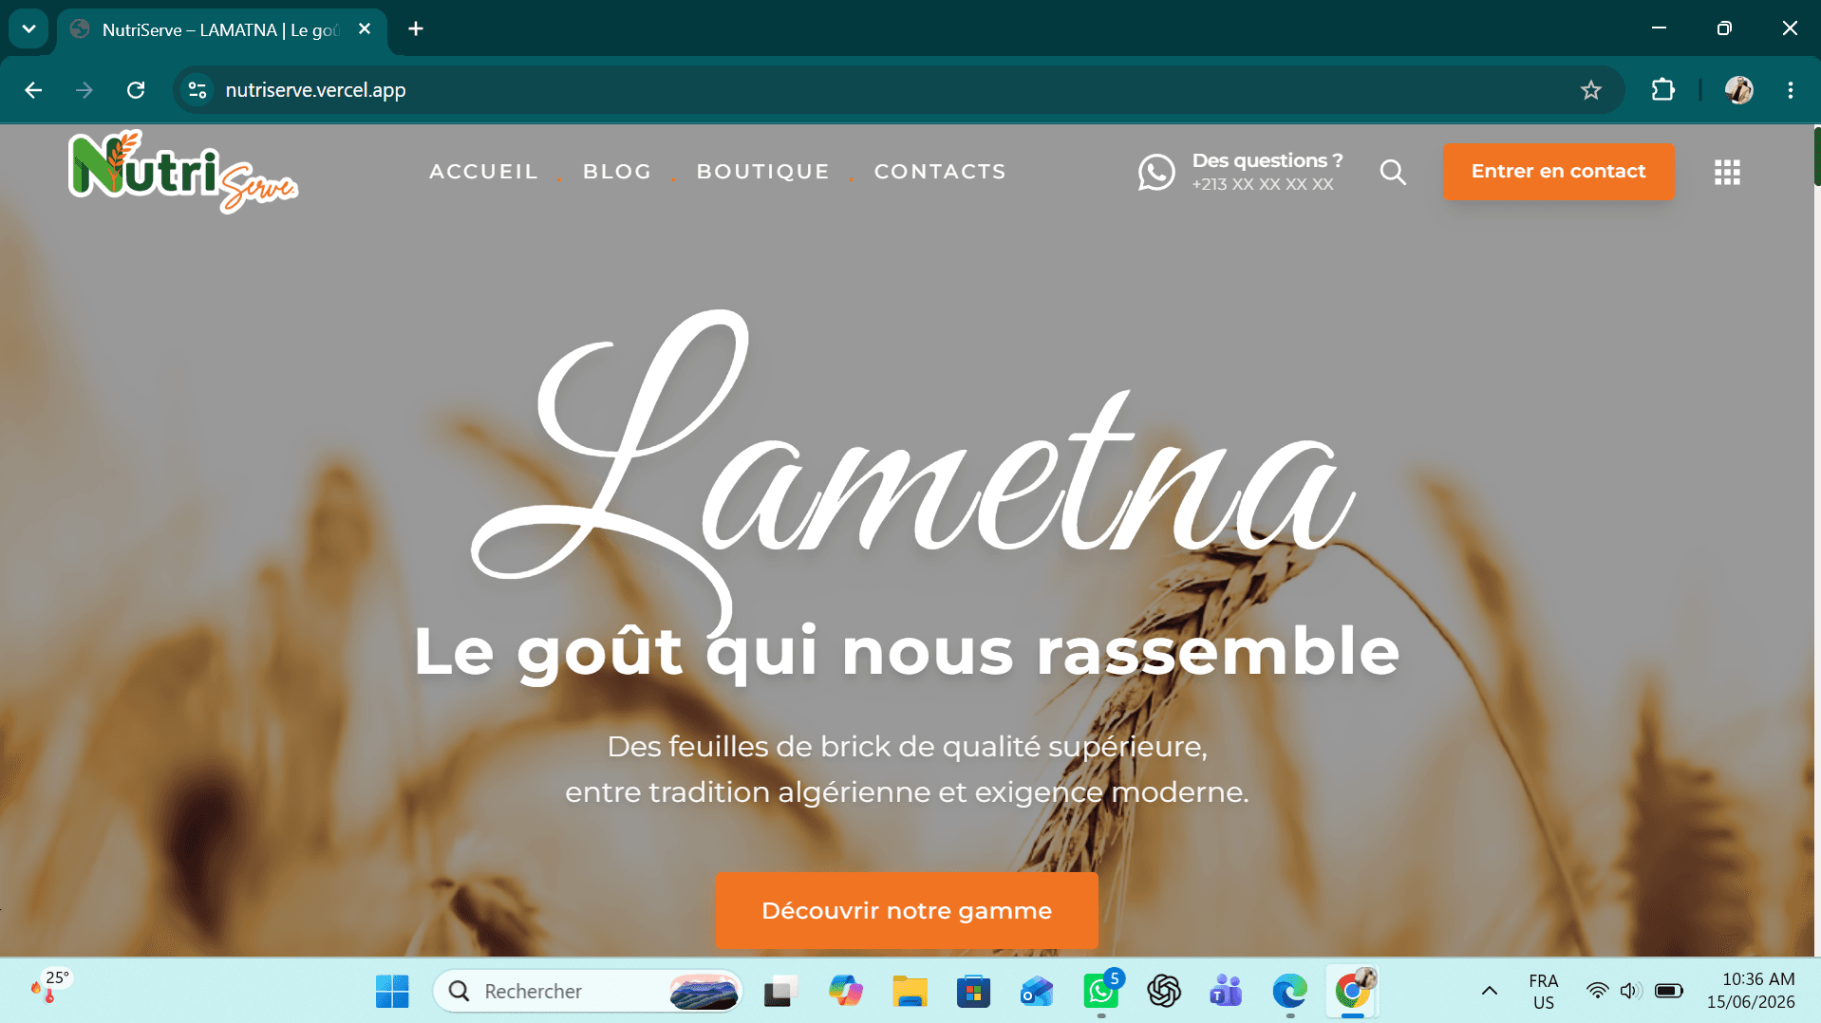
Task: Close the NutriServe tab
Action: 365,29
